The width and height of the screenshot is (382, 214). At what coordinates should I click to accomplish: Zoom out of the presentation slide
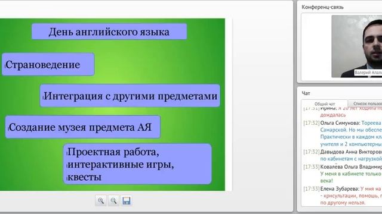click(x=113, y=201)
